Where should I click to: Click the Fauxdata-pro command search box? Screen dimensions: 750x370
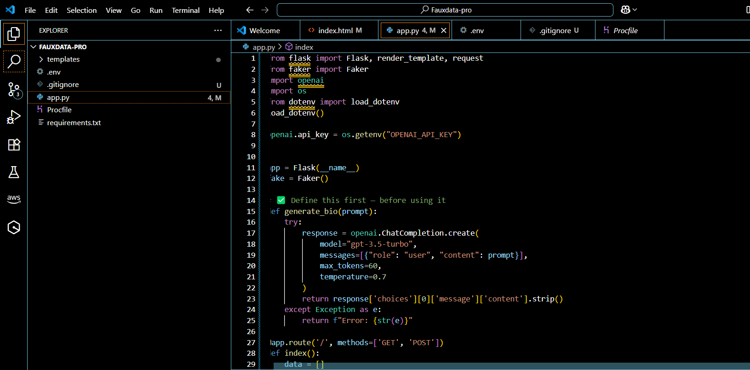(445, 10)
